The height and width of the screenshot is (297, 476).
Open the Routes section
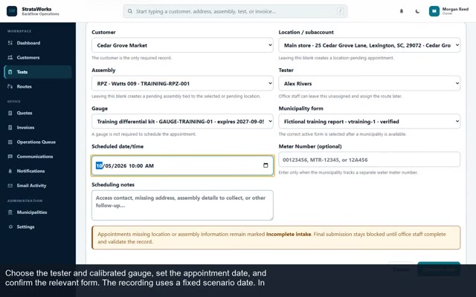point(38,87)
